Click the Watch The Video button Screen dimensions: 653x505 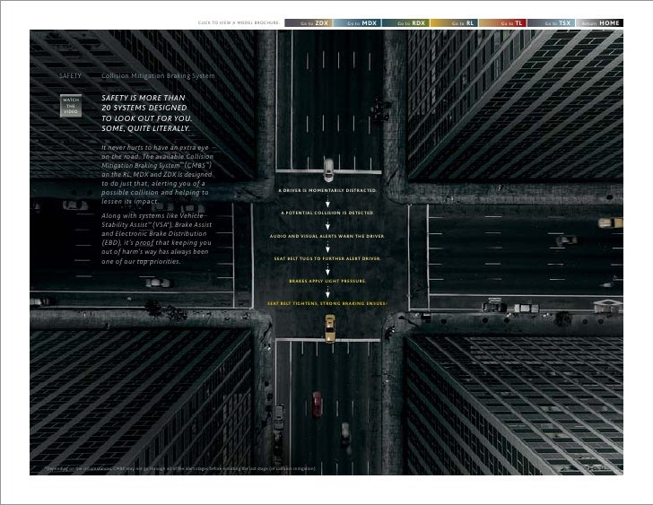click(71, 106)
